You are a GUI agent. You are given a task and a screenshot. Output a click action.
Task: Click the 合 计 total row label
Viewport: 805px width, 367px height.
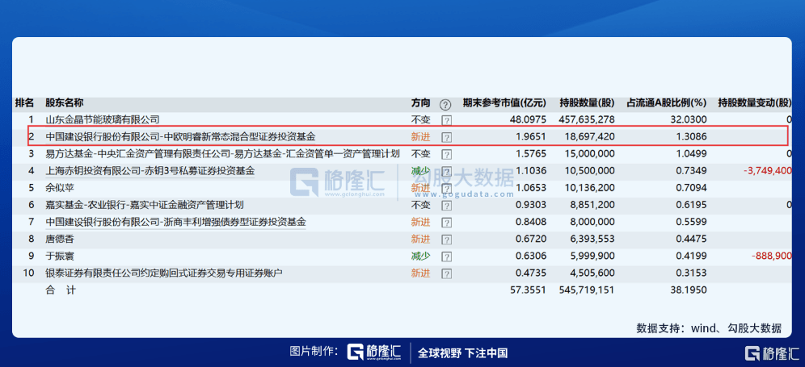(x=61, y=290)
